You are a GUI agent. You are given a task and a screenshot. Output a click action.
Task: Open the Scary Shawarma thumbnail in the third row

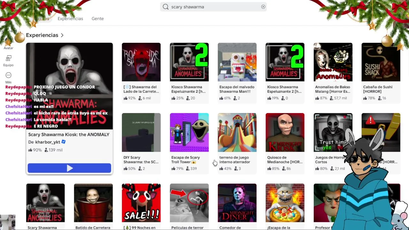45,203
